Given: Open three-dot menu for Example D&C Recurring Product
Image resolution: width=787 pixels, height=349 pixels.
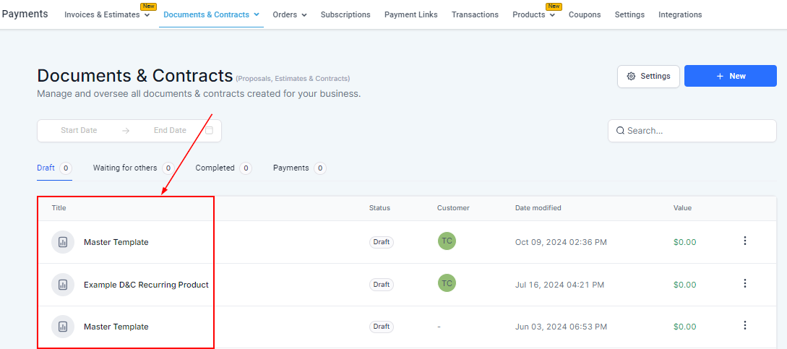Looking at the screenshot, I should point(745,284).
